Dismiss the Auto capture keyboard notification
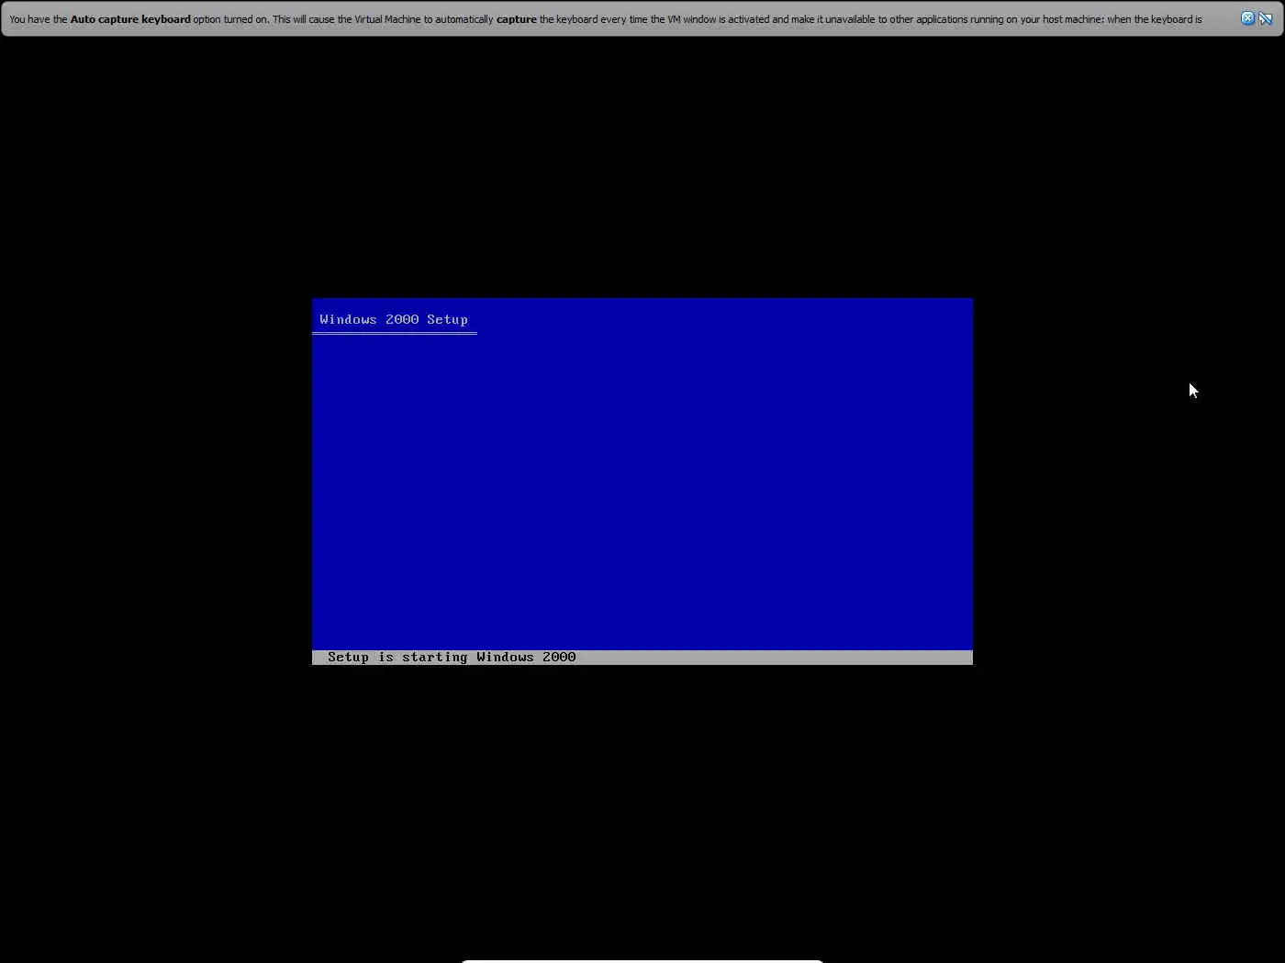Image resolution: width=1285 pixels, height=963 pixels. [1247, 18]
